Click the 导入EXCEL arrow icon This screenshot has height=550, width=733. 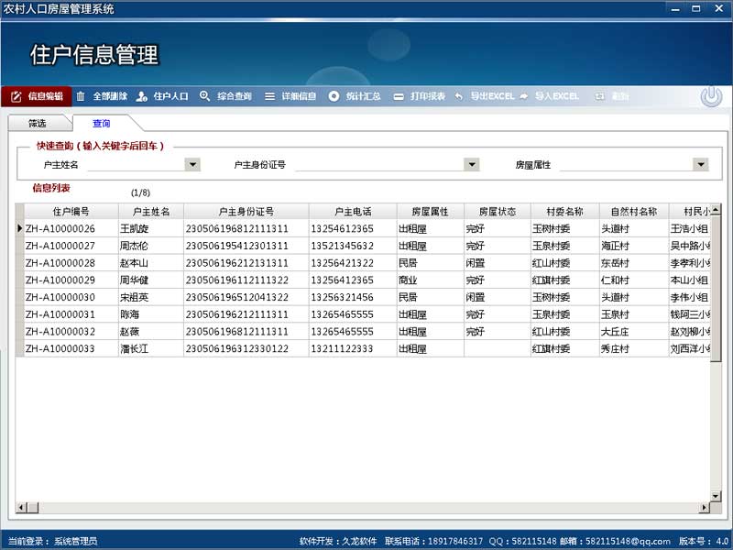(523, 96)
